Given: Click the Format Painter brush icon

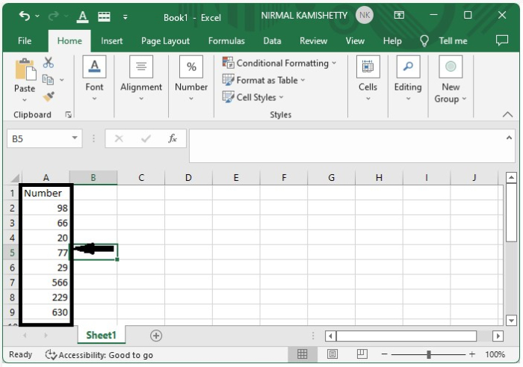Looking at the screenshot, I should [x=49, y=96].
